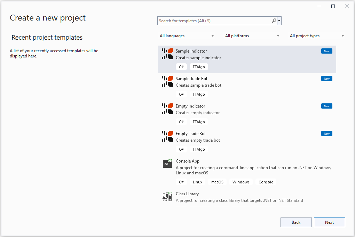355x237 pixels.
Task: Click the Next button
Action: click(x=329, y=222)
